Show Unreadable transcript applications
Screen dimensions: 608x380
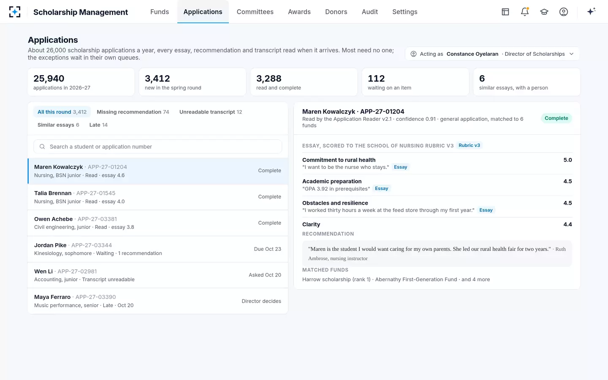click(x=211, y=112)
